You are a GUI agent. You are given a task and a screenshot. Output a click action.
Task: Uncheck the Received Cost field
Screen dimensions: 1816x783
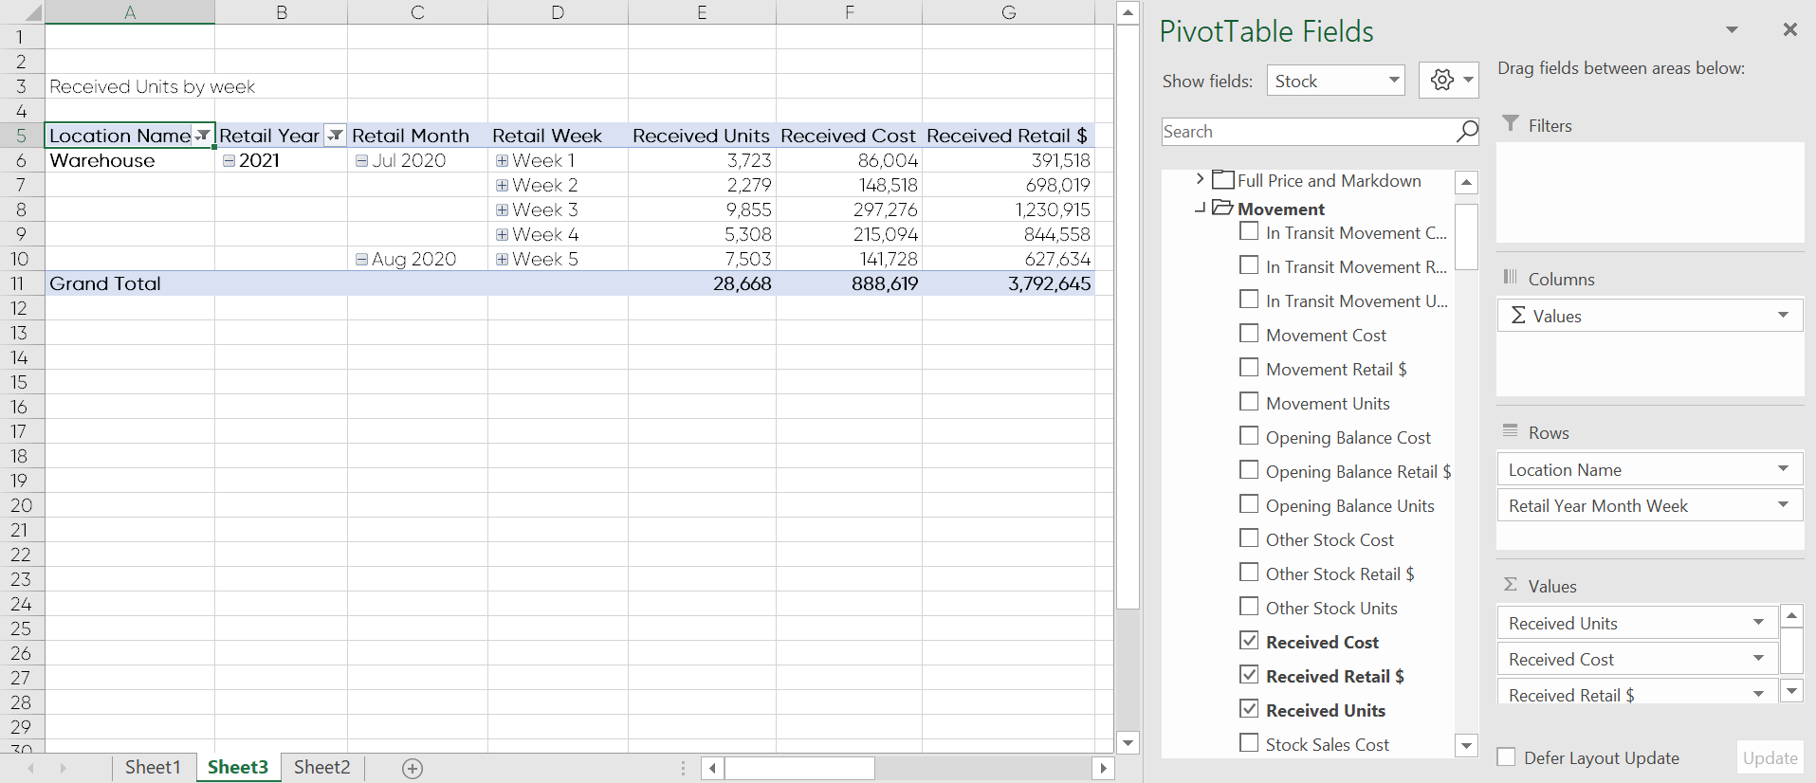[x=1249, y=641]
